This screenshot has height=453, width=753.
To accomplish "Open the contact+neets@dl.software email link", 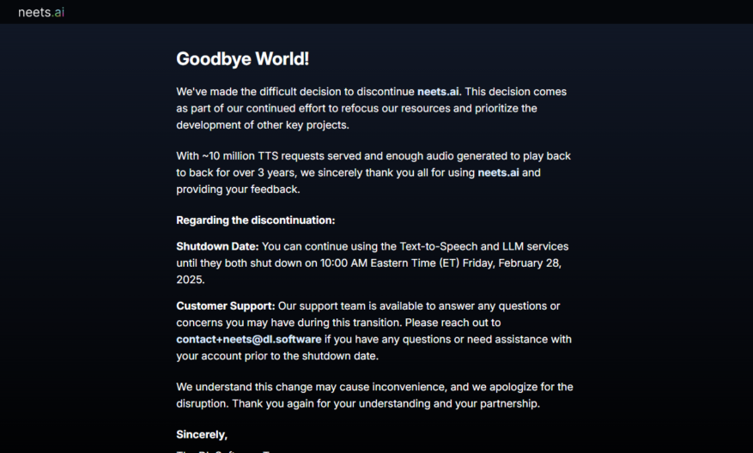I will [249, 339].
